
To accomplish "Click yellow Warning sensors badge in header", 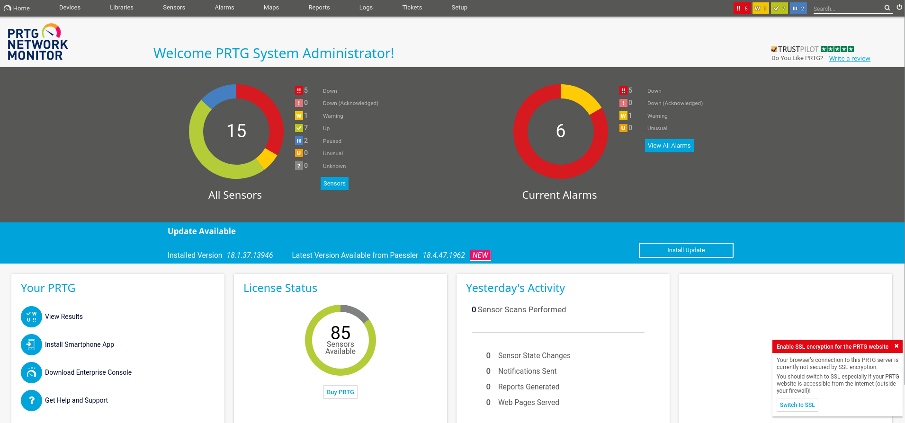I will click(761, 9).
